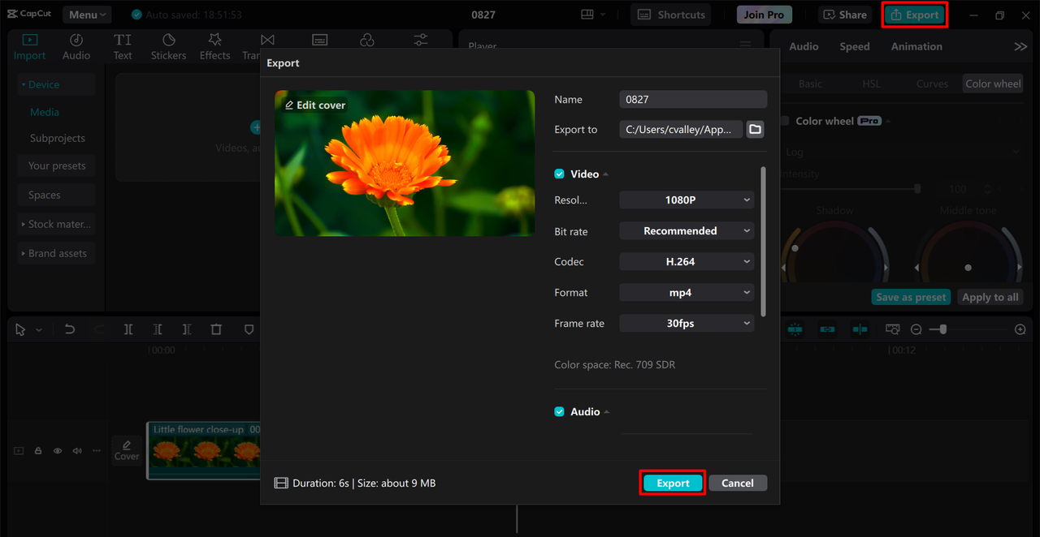This screenshot has height=537, width=1040.
Task: Open the Captions panel icon
Action: (320, 41)
